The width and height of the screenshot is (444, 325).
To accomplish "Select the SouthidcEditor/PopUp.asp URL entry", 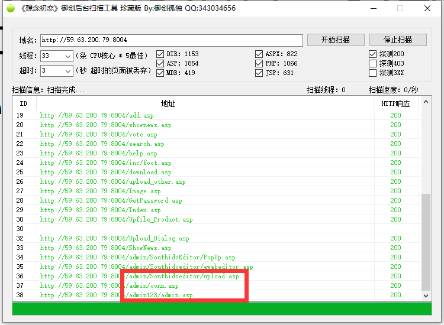I will (137, 258).
